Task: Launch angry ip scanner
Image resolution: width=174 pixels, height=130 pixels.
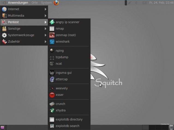Action: [x=69, y=22]
